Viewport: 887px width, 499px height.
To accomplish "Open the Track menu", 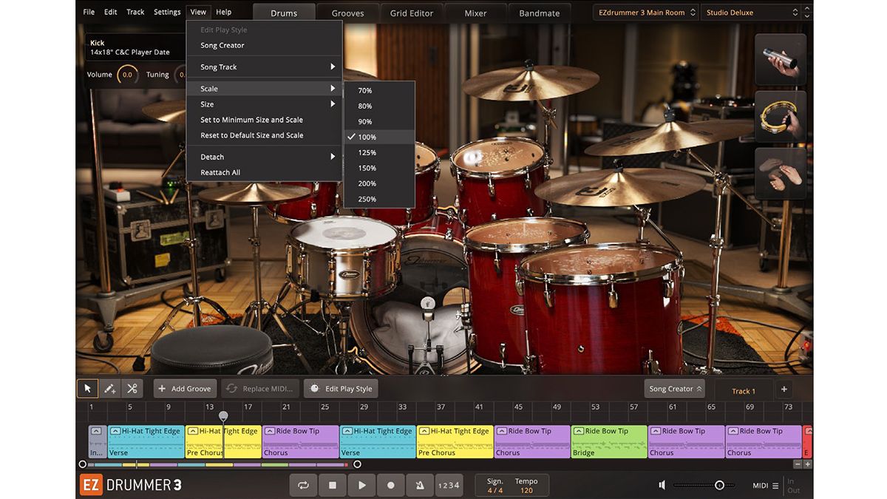I will coord(135,12).
